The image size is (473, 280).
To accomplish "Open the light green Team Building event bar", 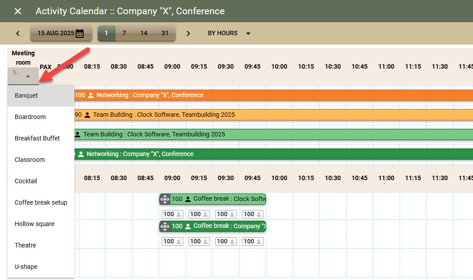I will pyautogui.click(x=274, y=134).
